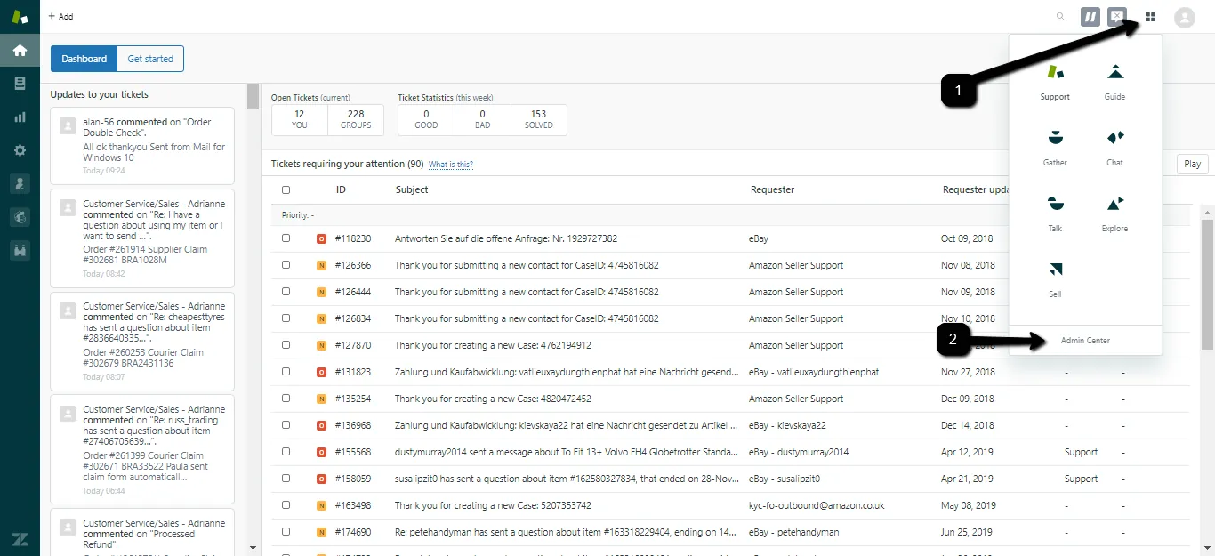This screenshot has width=1215, height=556.
Task: Open the + Add menu in top bar
Action: pos(60,16)
